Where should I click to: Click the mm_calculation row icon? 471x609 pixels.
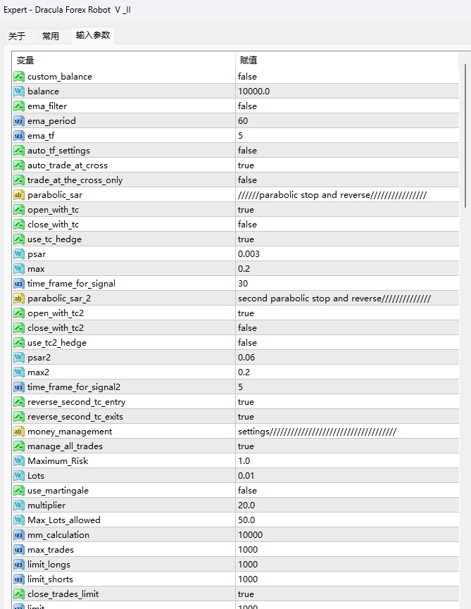(19, 535)
